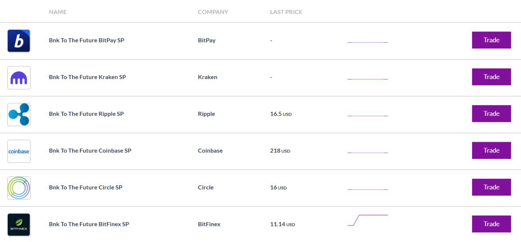This screenshot has height=242, width=521.
Task: Click the Kraken logo icon
Action: coord(19,77)
